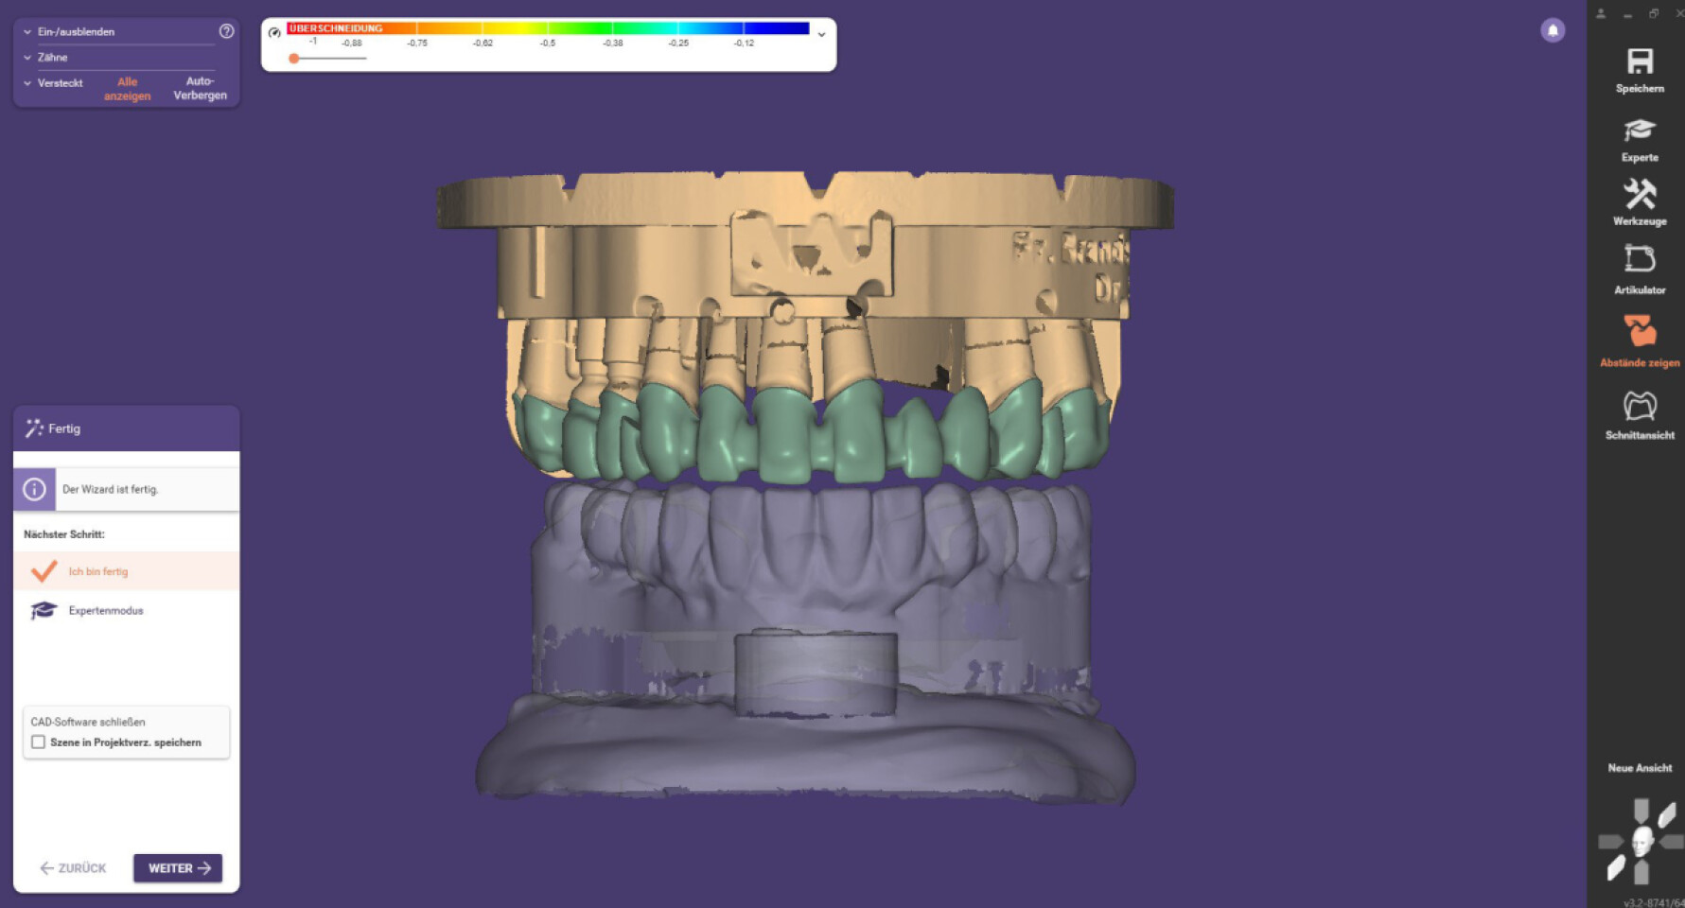The width and height of the screenshot is (1685, 908).
Task: Click the Speichern save icon
Action: click(x=1639, y=62)
